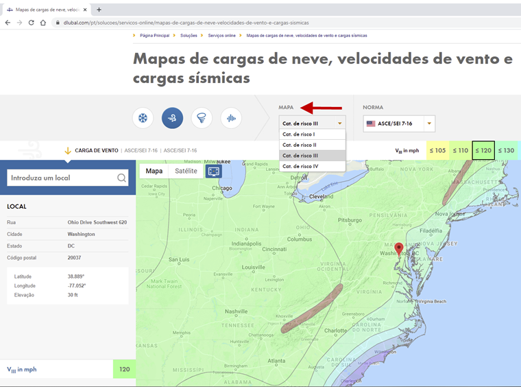521x391 pixels.
Task: Click the ≤ 130 legend swatch
Action: tap(507, 150)
